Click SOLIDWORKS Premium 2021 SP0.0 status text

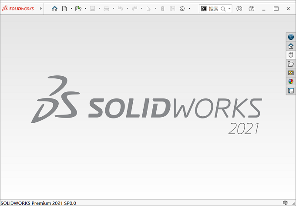click(38, 203)
